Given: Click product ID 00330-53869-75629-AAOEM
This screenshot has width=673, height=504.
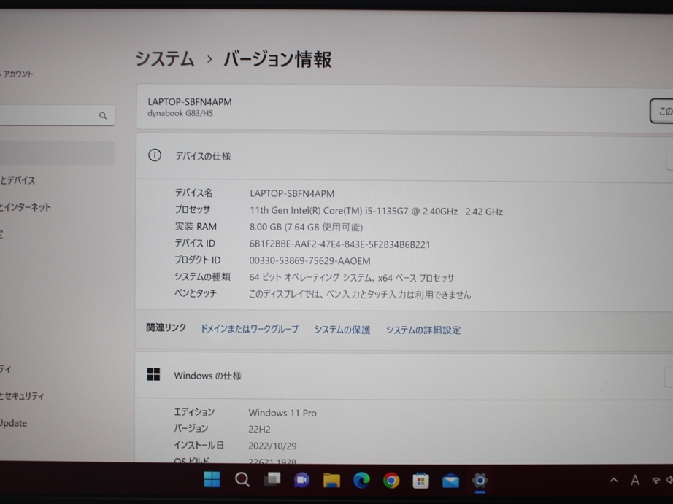Looking at the screenshot, I should tap(310, 261).
